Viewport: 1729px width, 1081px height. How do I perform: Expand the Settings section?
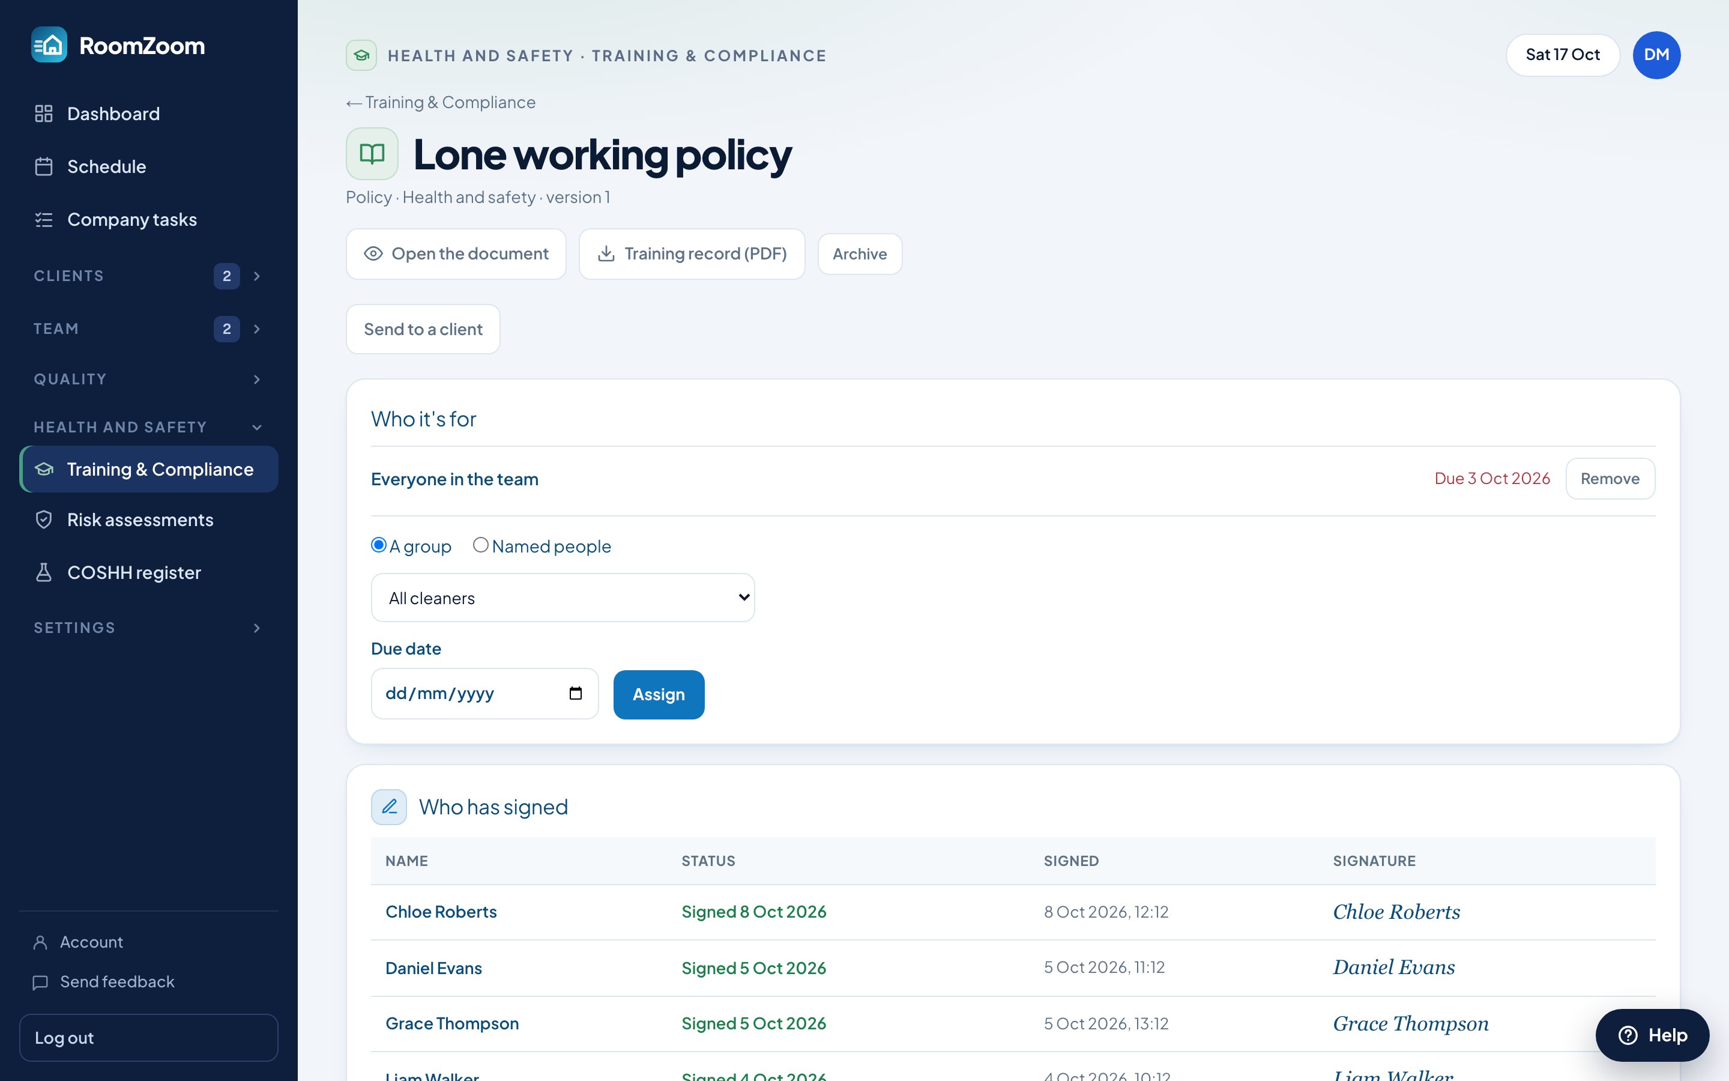(x=149, y=628)
